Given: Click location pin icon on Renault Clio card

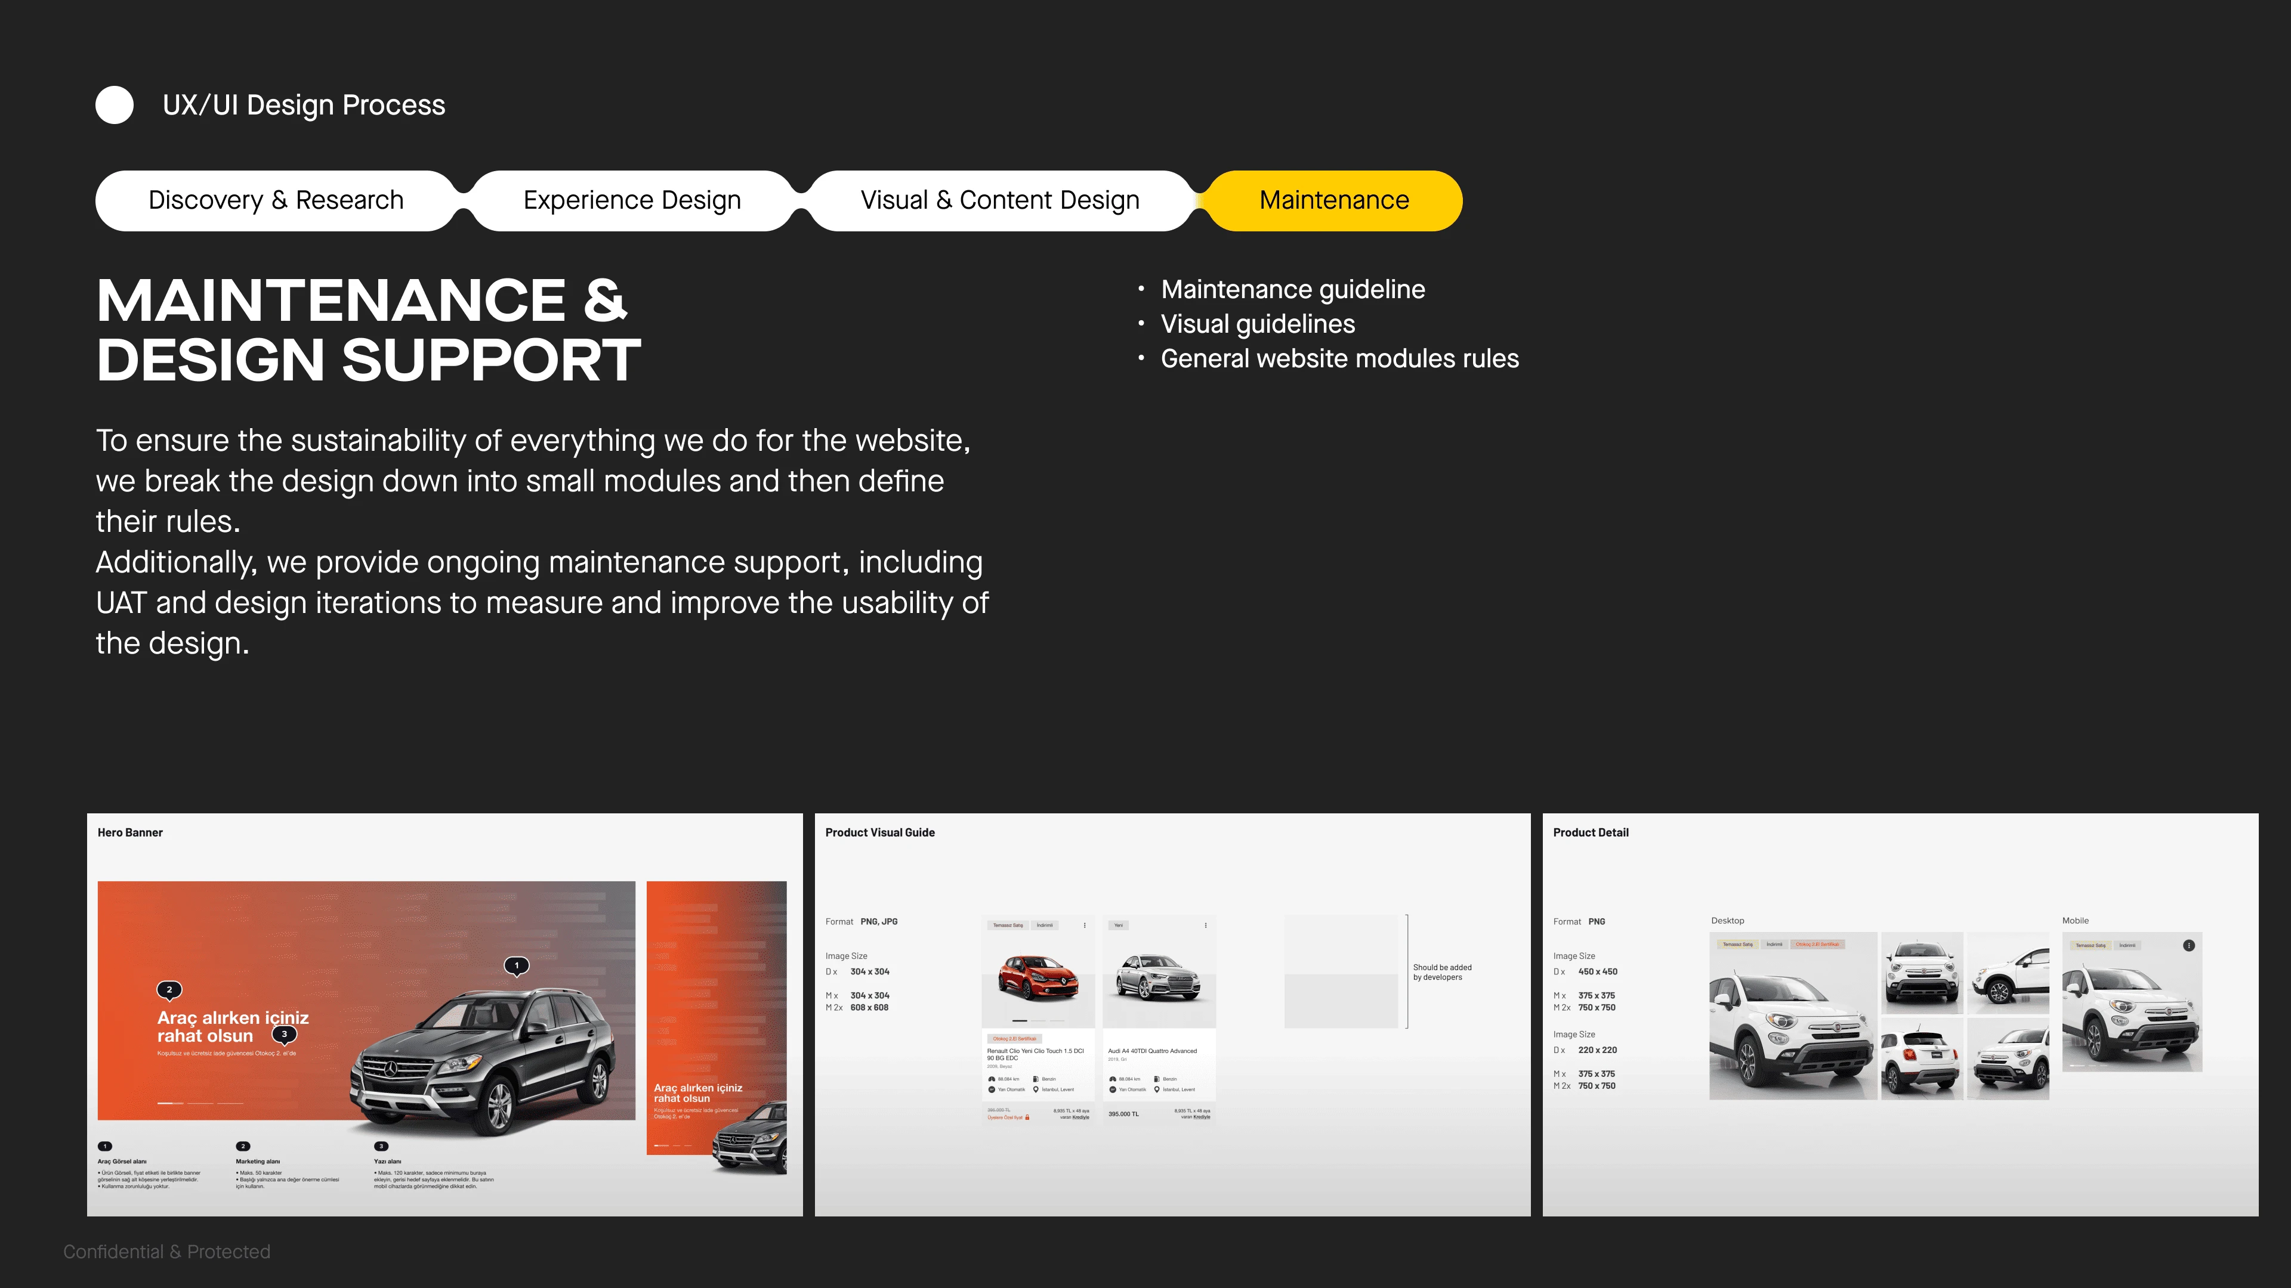Looking at the screenshot, I should 1035,1089.
